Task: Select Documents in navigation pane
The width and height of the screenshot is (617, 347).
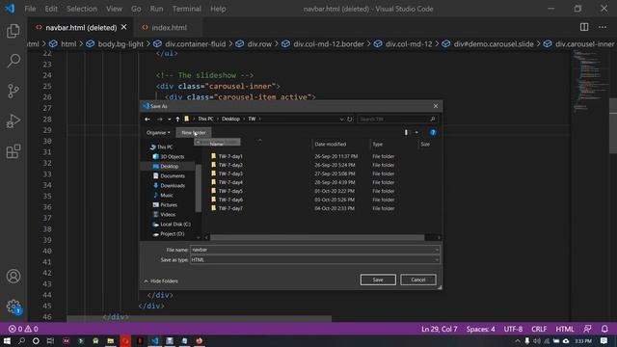Action: pos(173,175)
